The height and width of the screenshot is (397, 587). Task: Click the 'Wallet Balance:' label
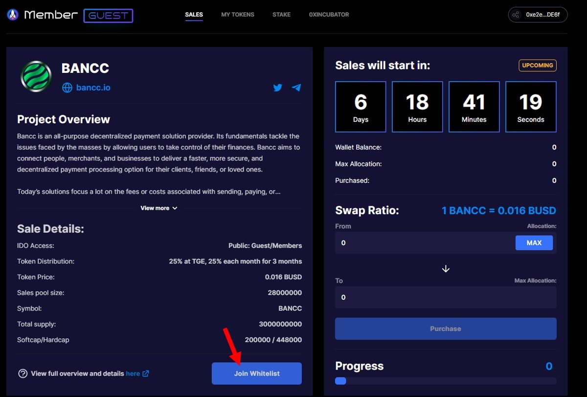[x=358, y=147]
